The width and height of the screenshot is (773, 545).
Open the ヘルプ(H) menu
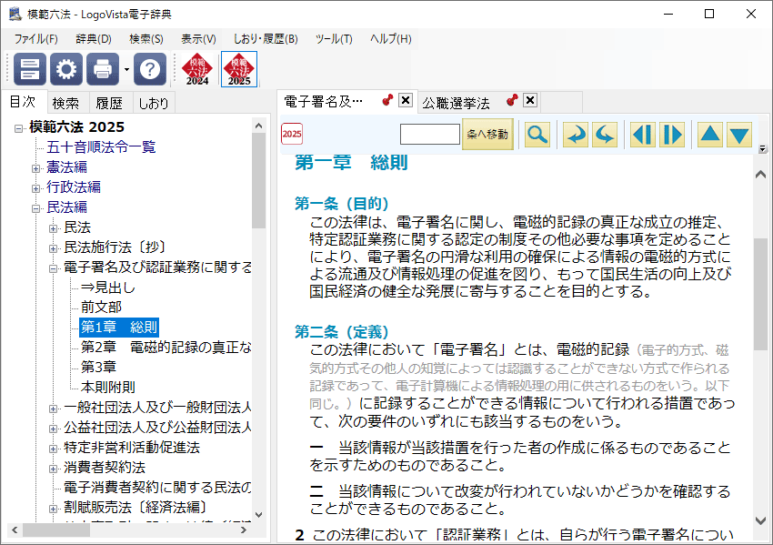pos(391,39)
